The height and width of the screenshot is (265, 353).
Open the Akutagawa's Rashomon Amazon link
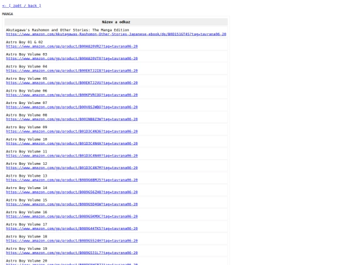coord(116,34)
